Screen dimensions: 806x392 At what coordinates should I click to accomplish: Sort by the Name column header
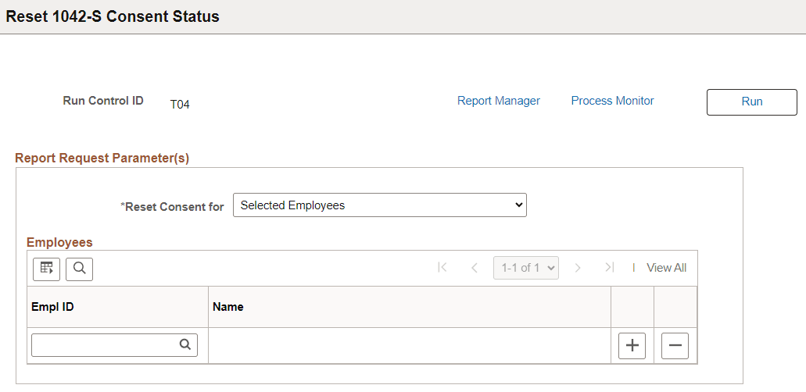click(x=228, y=307)
